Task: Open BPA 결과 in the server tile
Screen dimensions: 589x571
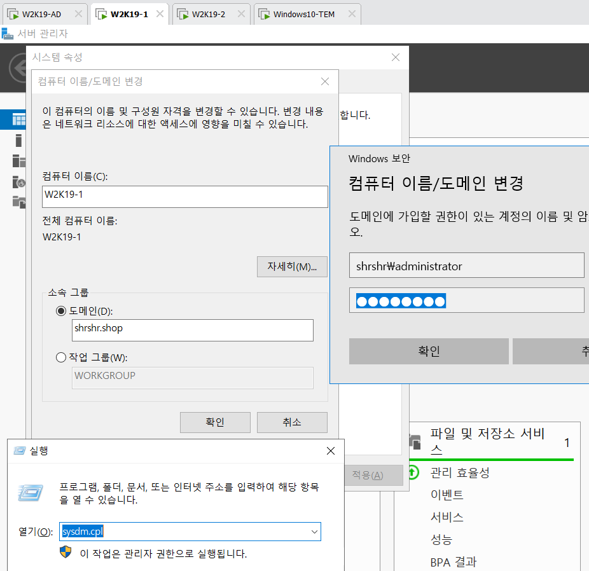Action: click(453, 562)
